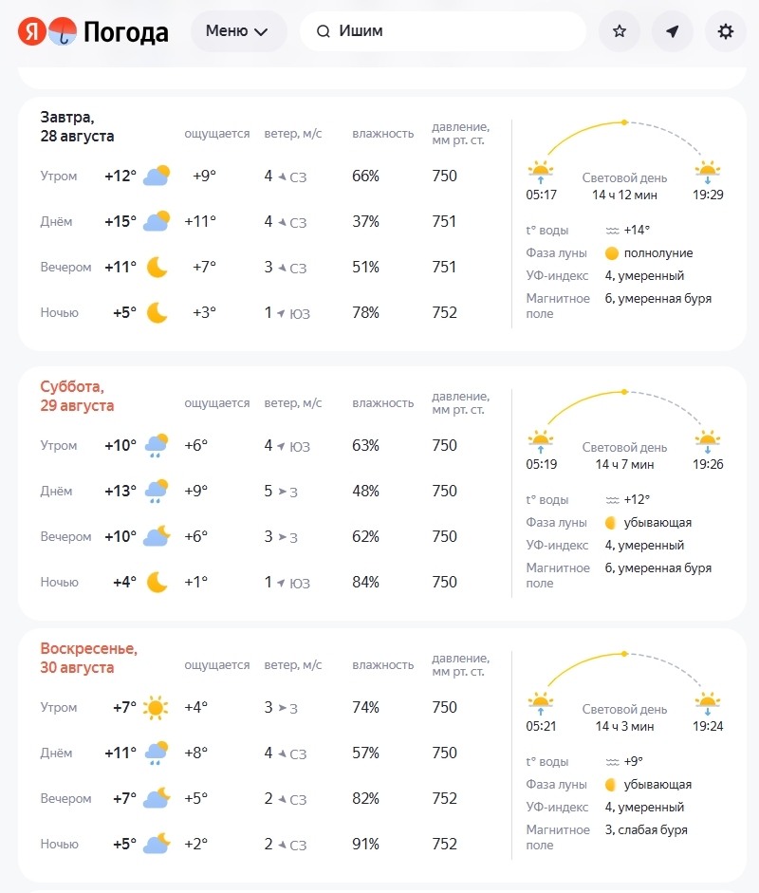Click the chevron next to Меню
Image resolution: width=759 pixels, height=893 pixels.
coord(261,32)
